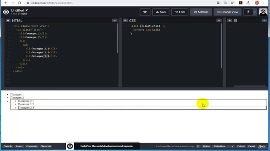Click the address bar URL
Viewport: 270px width, 151px height.
(52, 3)
